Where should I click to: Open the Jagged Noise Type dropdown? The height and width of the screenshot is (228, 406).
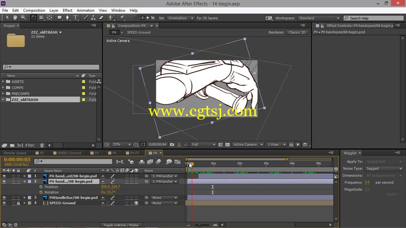click(384, 169)
